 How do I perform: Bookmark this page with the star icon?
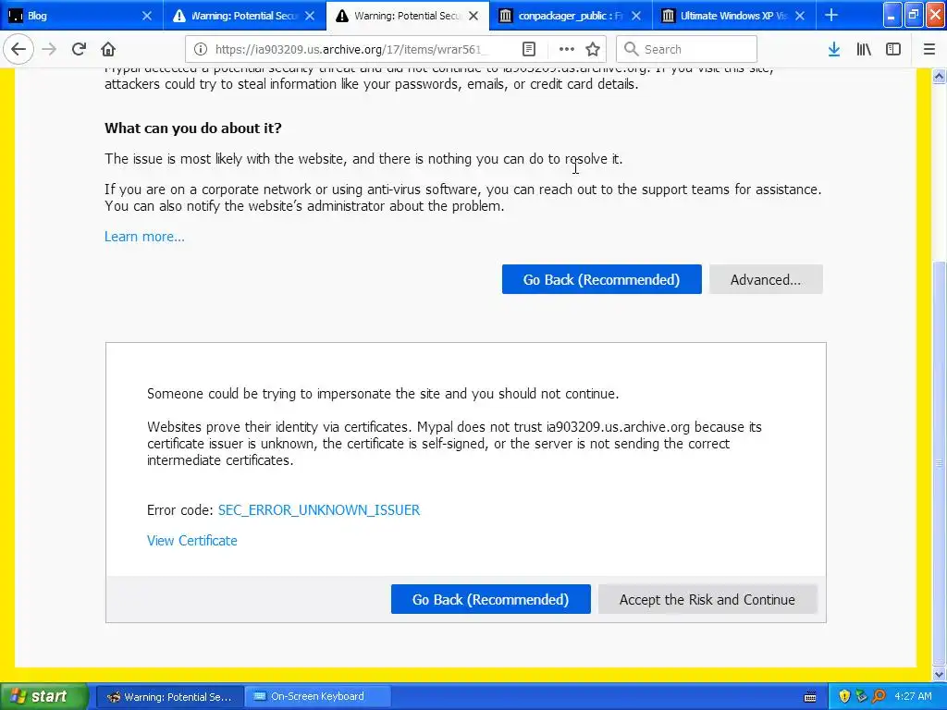click(x=593, y=49)
